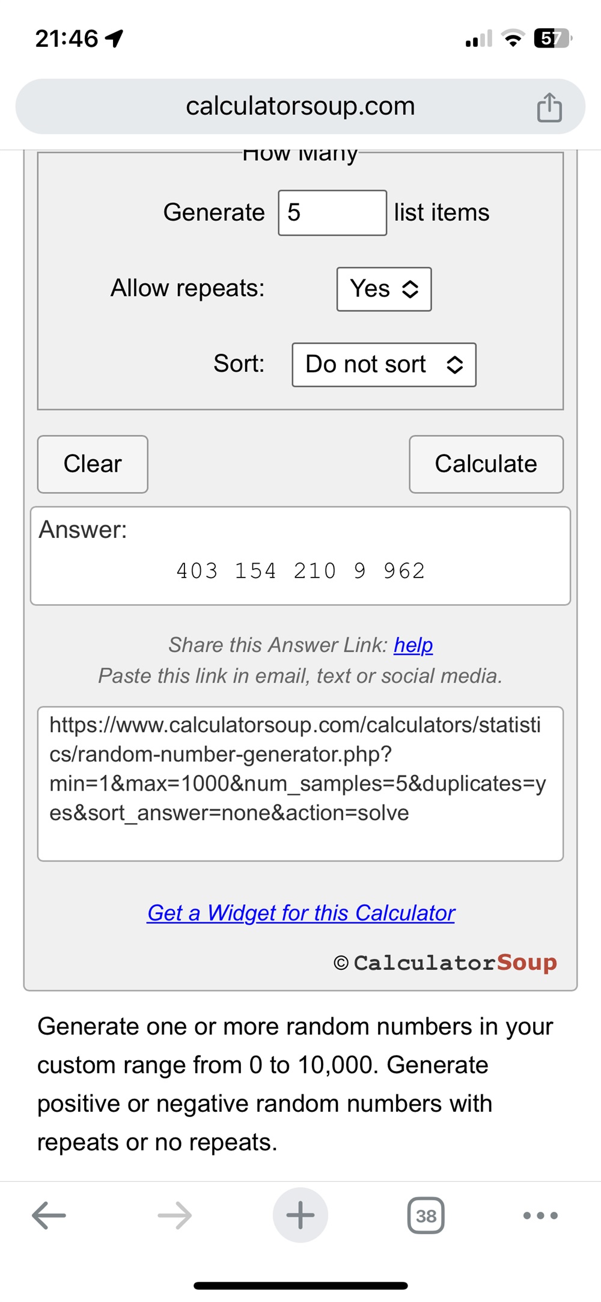This screenshot has height=1302, width=601.
Task: Open a new tab with plus icon
Action: (300, 1215)
